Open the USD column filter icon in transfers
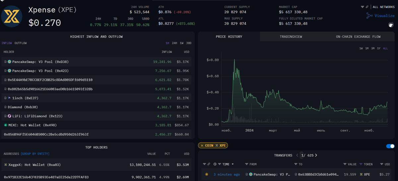This screenshot has width=398, height=181. coord(382,164)
